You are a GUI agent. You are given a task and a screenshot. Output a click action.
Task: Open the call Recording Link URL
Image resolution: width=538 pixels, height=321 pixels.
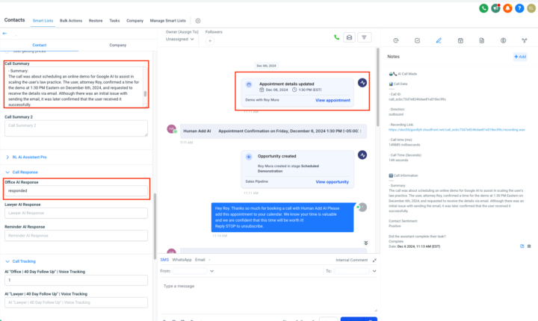457,130
